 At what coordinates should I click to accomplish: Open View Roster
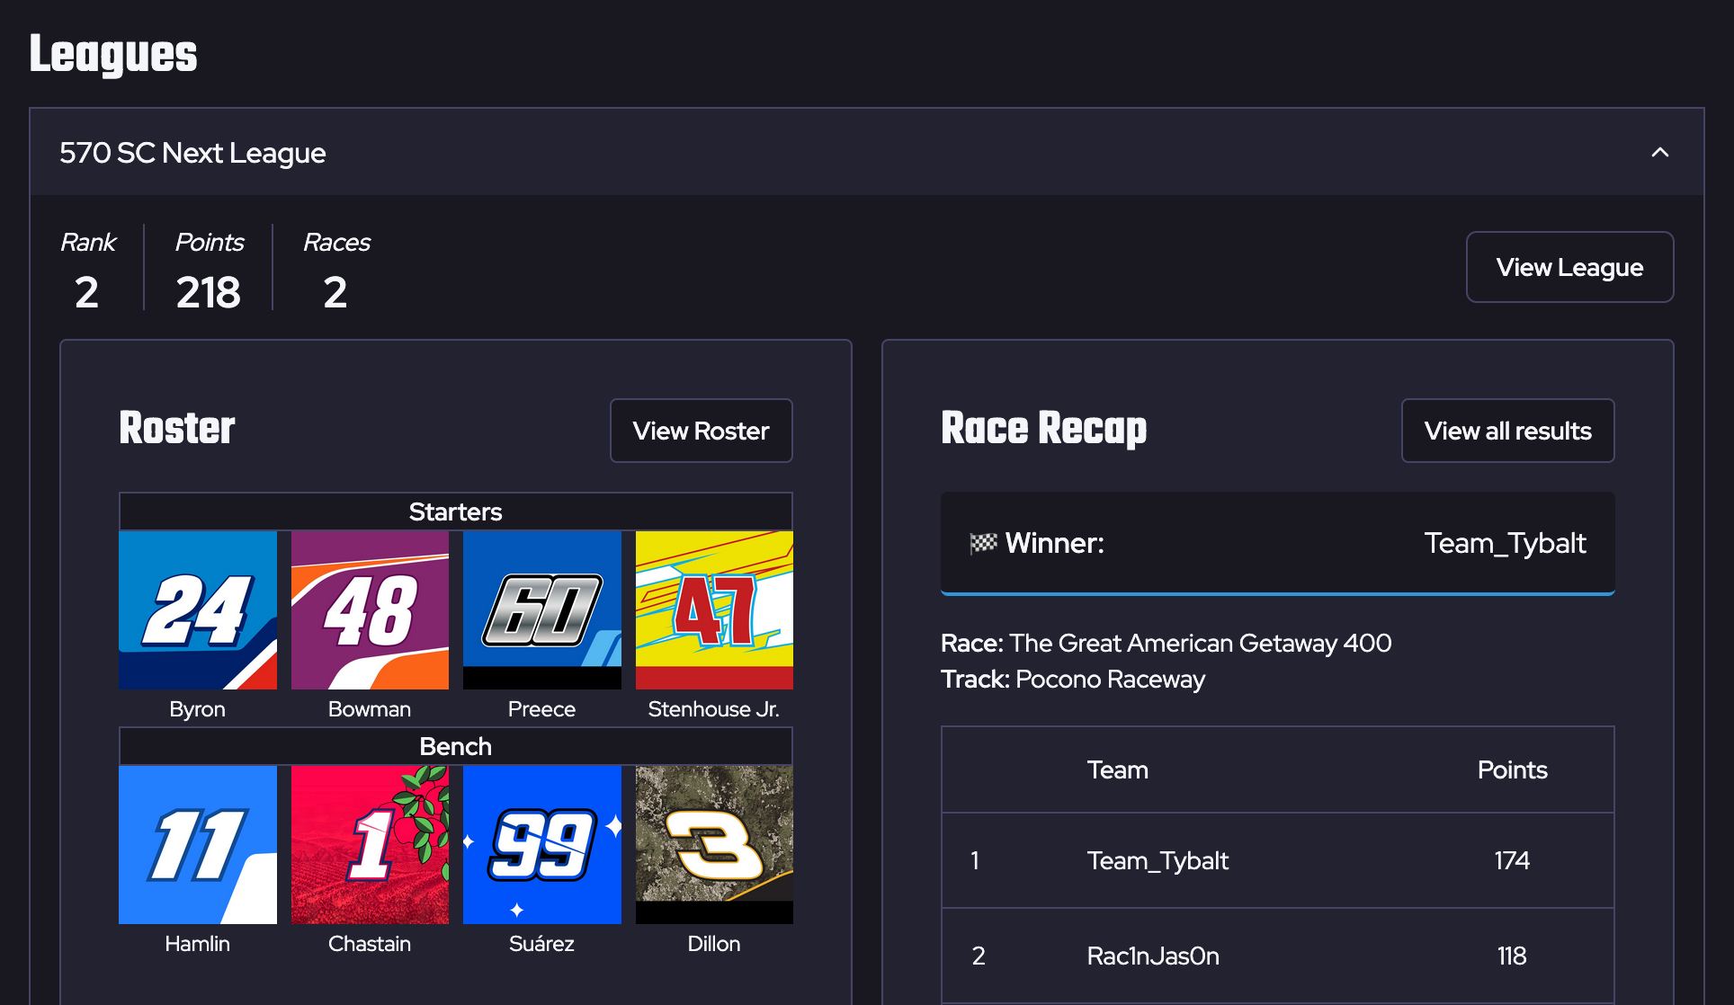[x=701, y=431]
